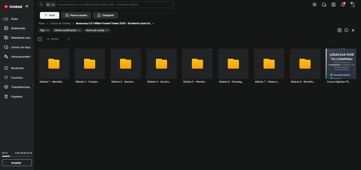Go to Recientes in the sidebar
Viewport: 361px width, 170px height.
17,68
